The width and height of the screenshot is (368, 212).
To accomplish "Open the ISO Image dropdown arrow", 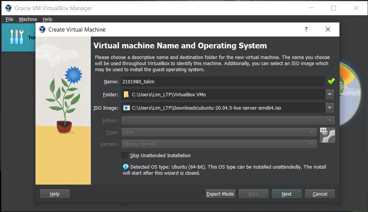I will tap(330, 108).
